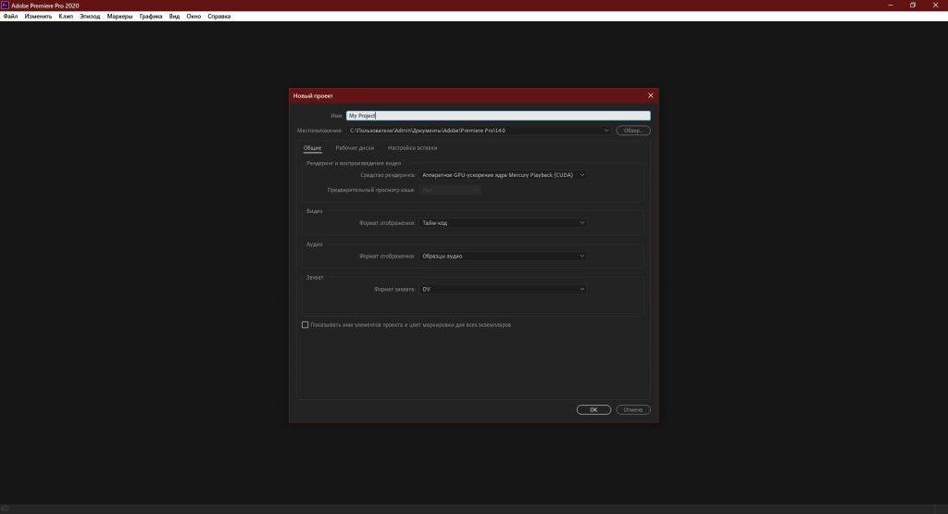Click the Обзор browse button
Image resolution: width=948 pixels, height=514 pixels.
click(x=633, y=131)
